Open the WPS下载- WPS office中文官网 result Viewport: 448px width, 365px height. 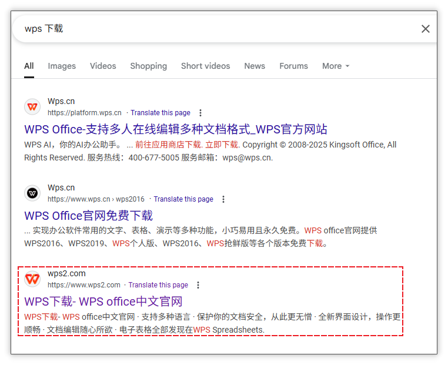coord(103,302)
